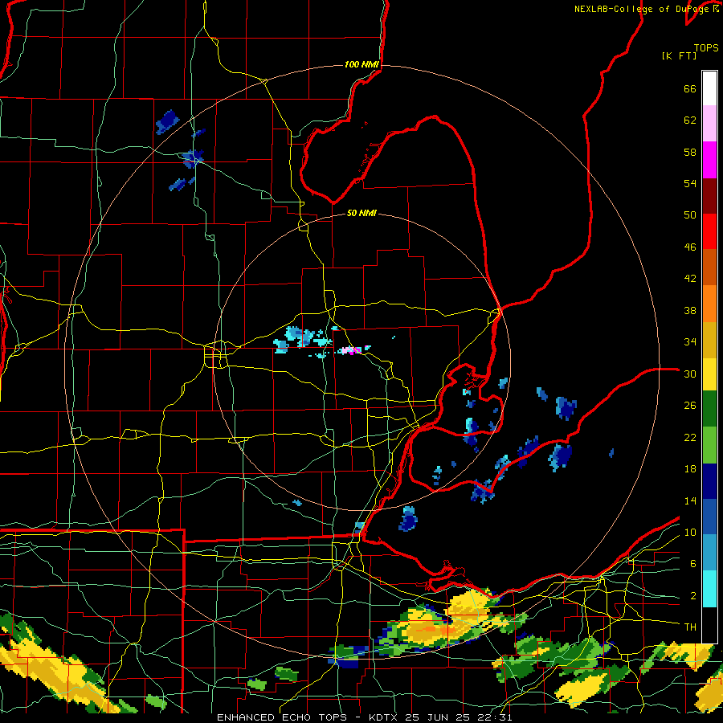Click the [K FT] units label
This screenshot has height=723, width=723.
pyautogui.click(x=679, y=55)
